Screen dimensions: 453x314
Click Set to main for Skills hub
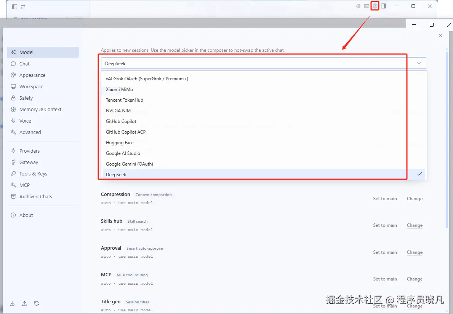tap(385, 225)
